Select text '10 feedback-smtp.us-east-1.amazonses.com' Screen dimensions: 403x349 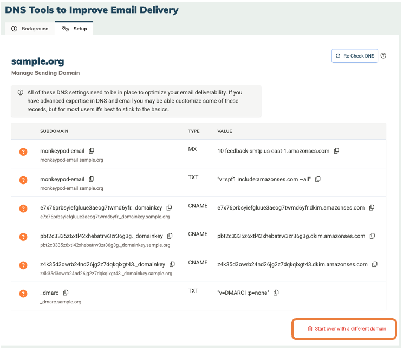click(x=273, y=151)
